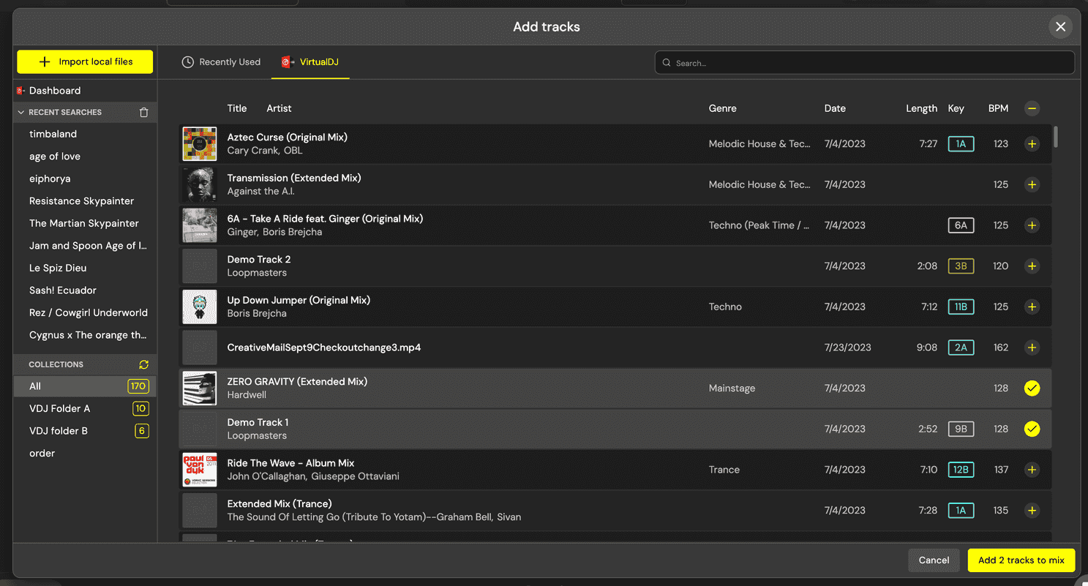
Task: Click the trash icon to clear recent searches
Action: [143, 113]
